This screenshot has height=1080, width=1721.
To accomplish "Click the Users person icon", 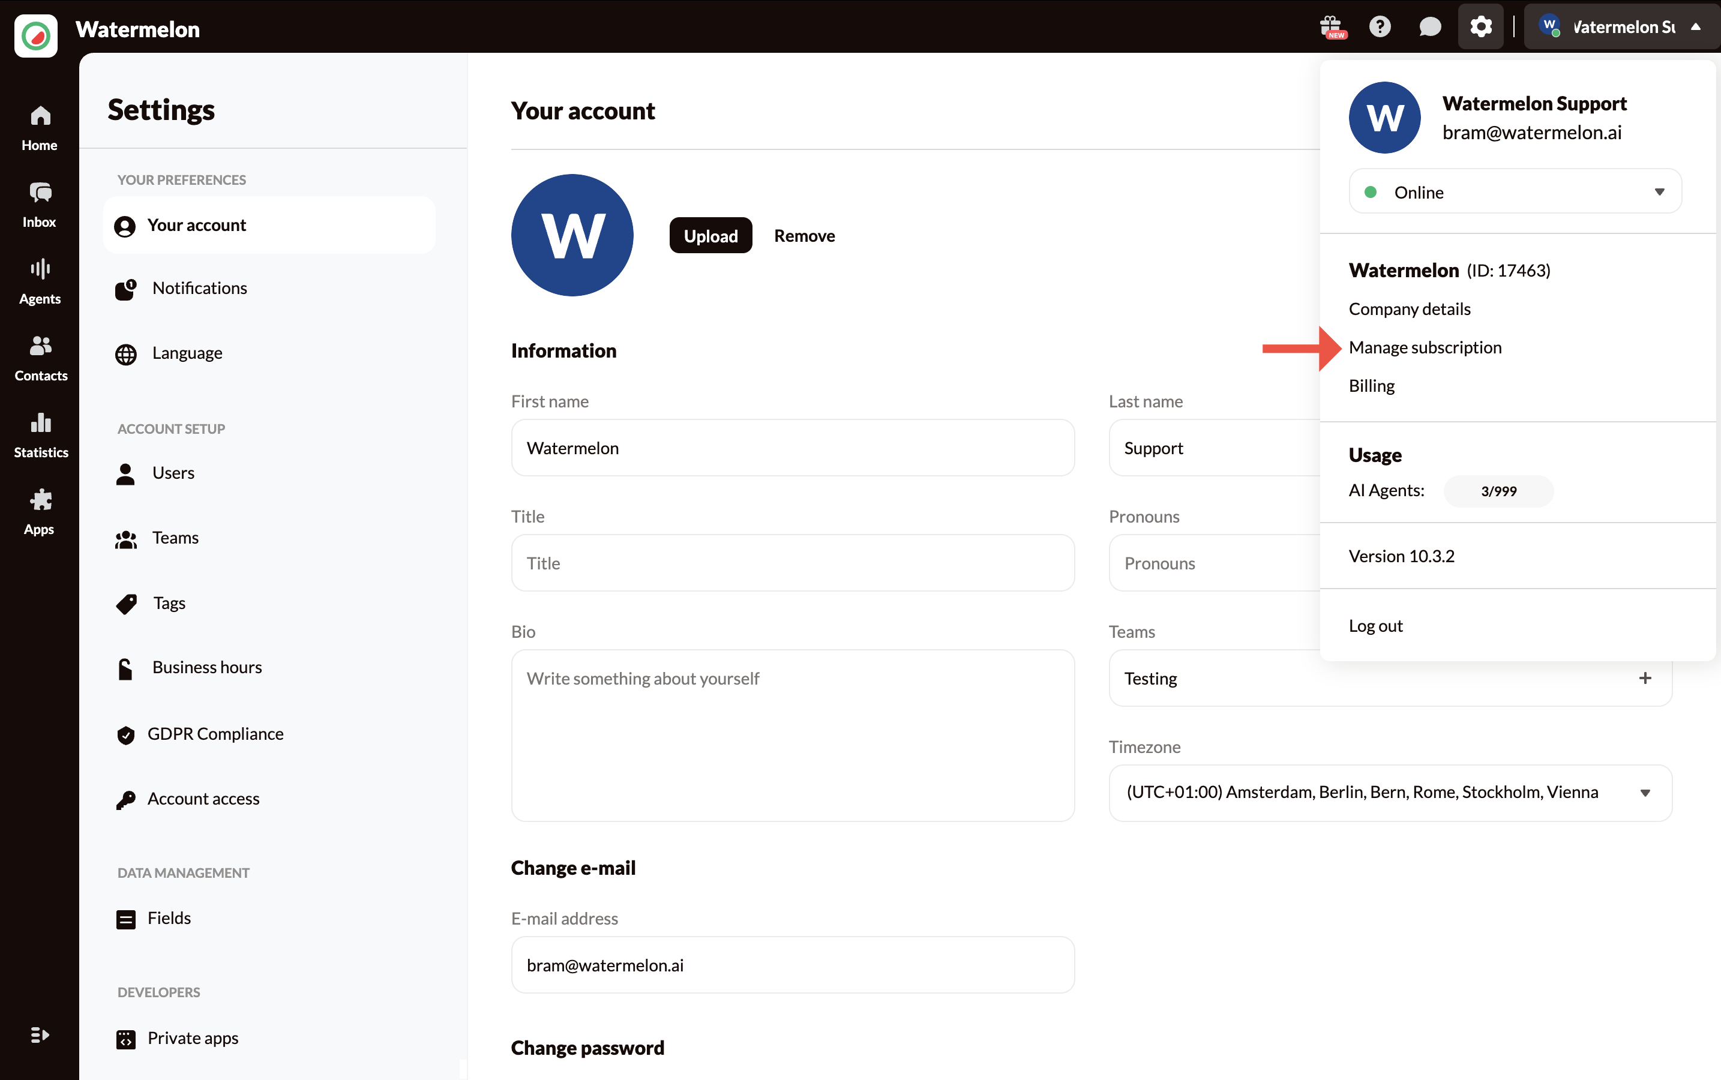I will pyautogui.click(x=126, y=473).
